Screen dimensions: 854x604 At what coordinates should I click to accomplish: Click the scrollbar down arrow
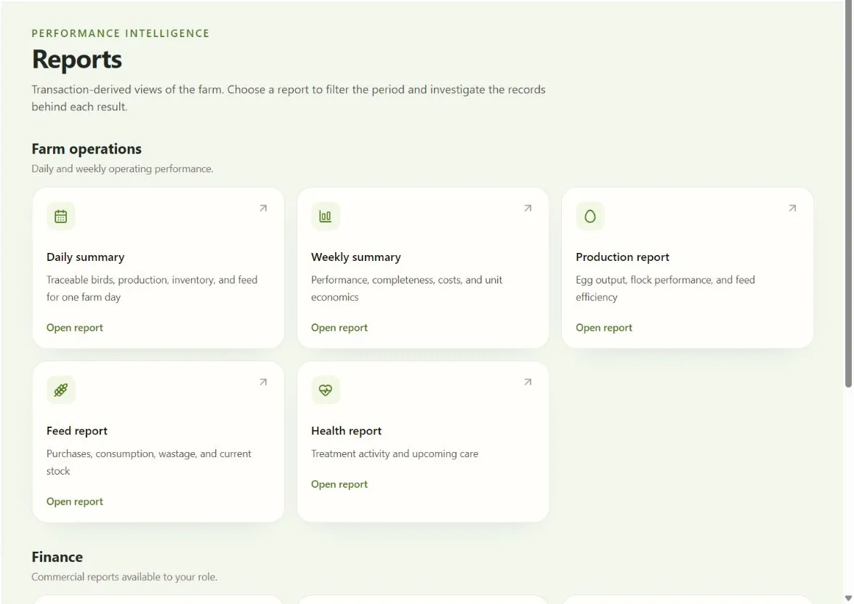849,598
